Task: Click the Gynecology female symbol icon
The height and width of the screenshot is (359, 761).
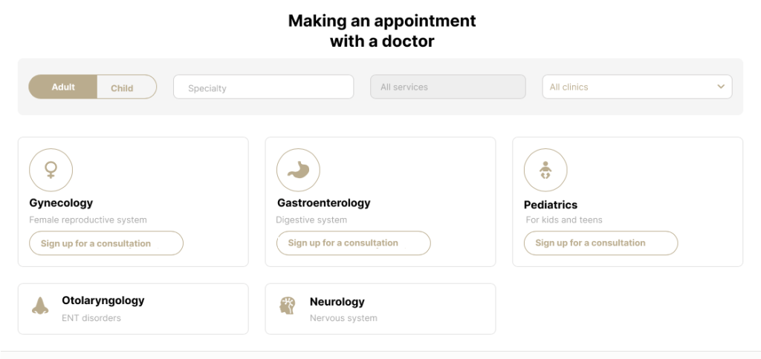Action: (x=51, y=170)
